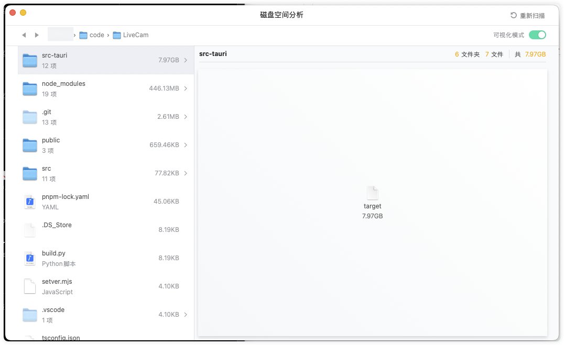Click the 6 文件夹 count label
564x345 pixels.
point(467,54)
